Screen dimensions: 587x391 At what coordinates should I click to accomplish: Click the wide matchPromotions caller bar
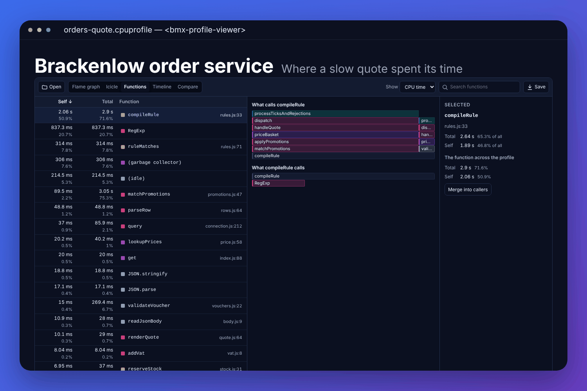(x=335, y=149)
